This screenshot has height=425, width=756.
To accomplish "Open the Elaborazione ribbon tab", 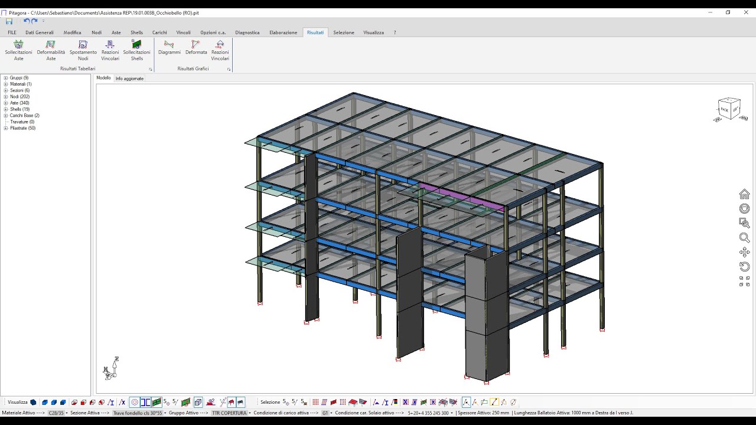I will pyautogui.click(x=283, y=32).
